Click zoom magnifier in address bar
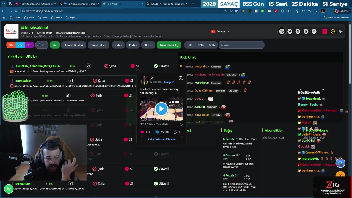Viewport: 352px width, 198px height. [226, 11]
